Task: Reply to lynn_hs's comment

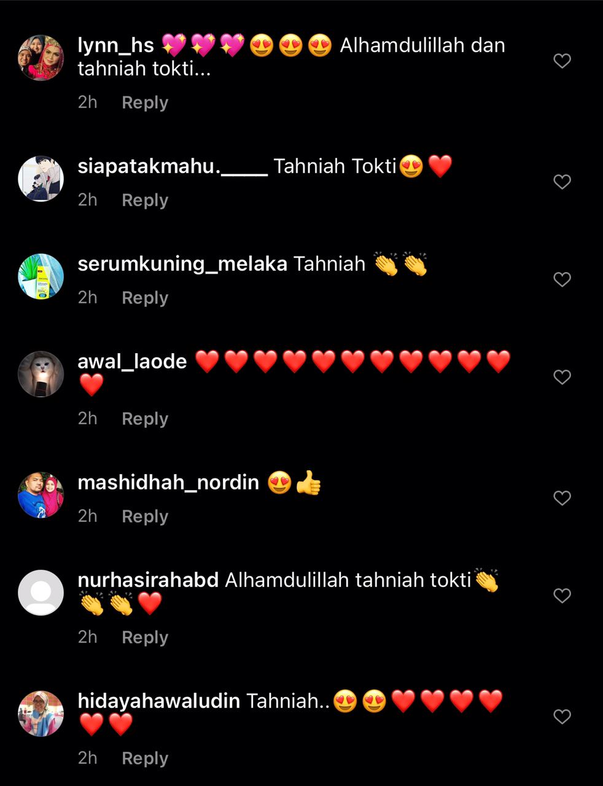Action: click(x=145, y=103)
